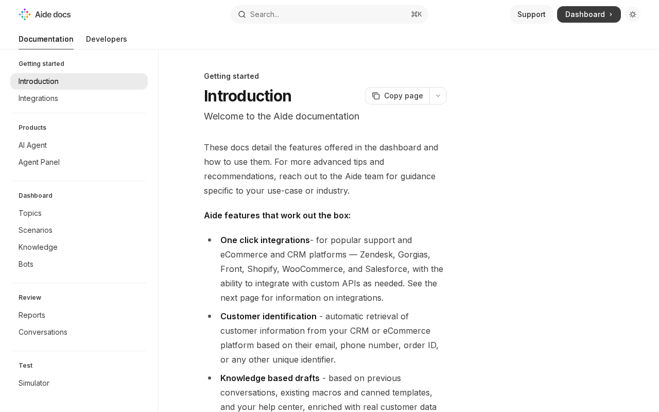Image resolution: width=659 pixels, height=412 pixels.
Task: Switch to the Developers tab
Action: click(x=107, y=39)
